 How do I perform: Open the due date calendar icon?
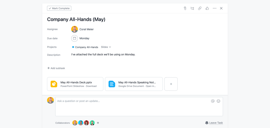[x=75, y=38]
